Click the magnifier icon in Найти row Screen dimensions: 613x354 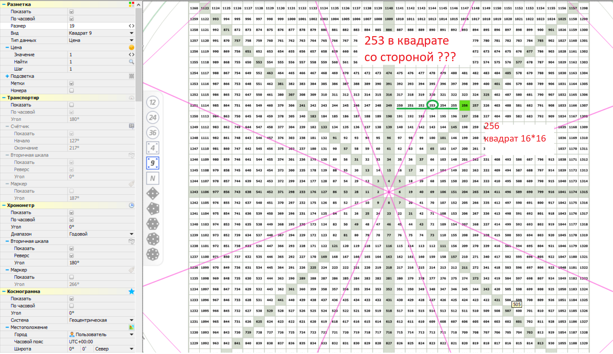tap(132, 62)
